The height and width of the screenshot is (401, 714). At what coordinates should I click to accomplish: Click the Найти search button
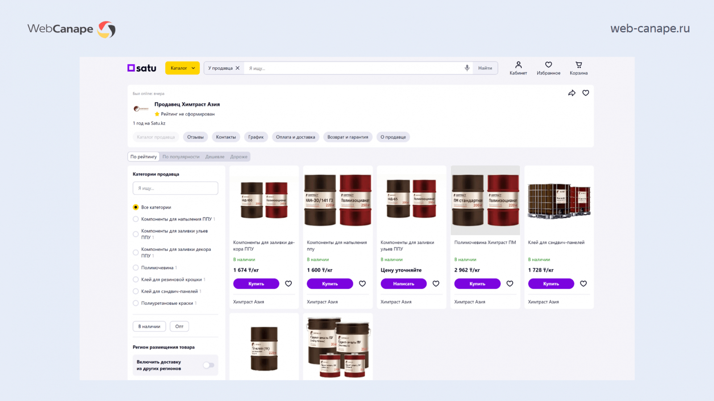(485, 68)
